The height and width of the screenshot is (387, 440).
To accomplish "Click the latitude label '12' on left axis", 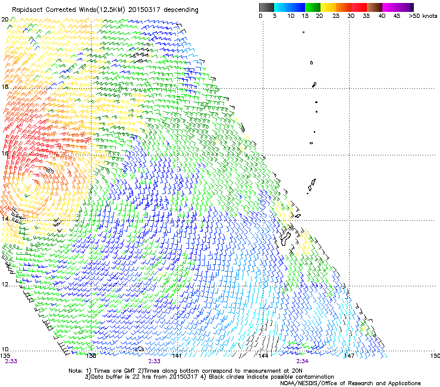I will tap(5, 285).
